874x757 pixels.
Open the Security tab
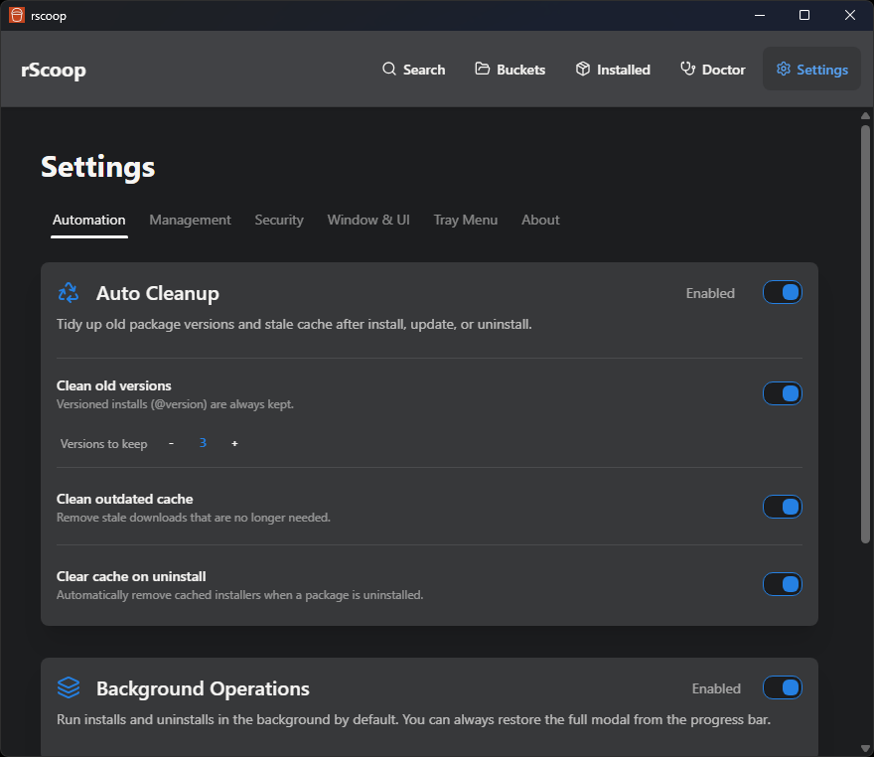[x=279, y=221]
